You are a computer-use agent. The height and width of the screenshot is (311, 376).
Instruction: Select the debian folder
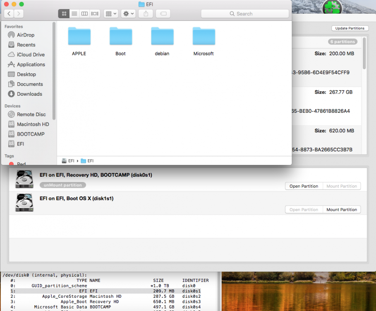click(x=162, y=41)
